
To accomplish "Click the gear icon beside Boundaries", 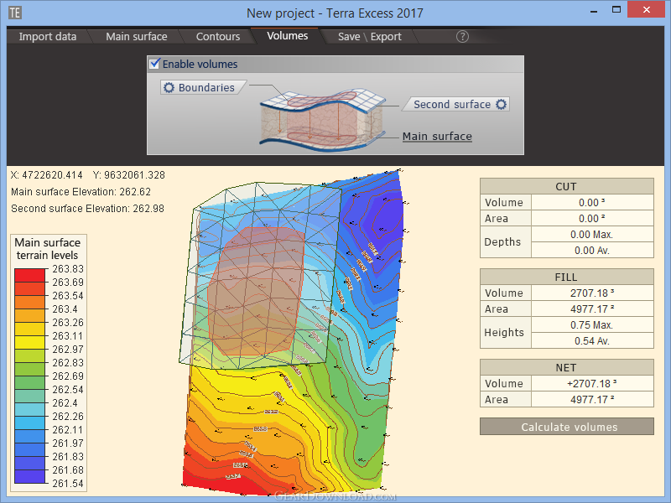I will point(169,88).
